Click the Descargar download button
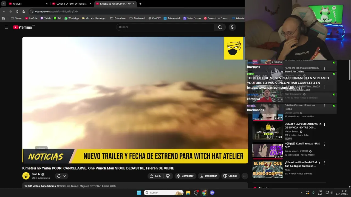This screenshot has height=197, width=351. pyautogui.click(x=209, y=176)
